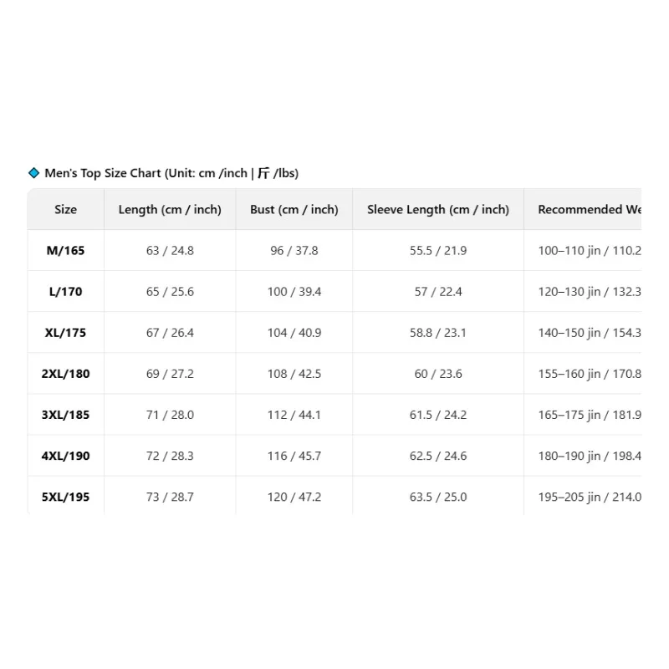Click the 63 / 24.8 length cell
The image size is (669, 669).
click(x=170, y=250)
